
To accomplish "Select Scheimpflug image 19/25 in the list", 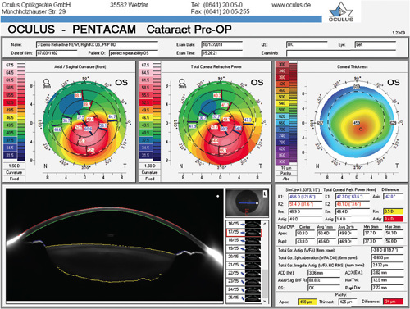I will click(x=244, y=248).
